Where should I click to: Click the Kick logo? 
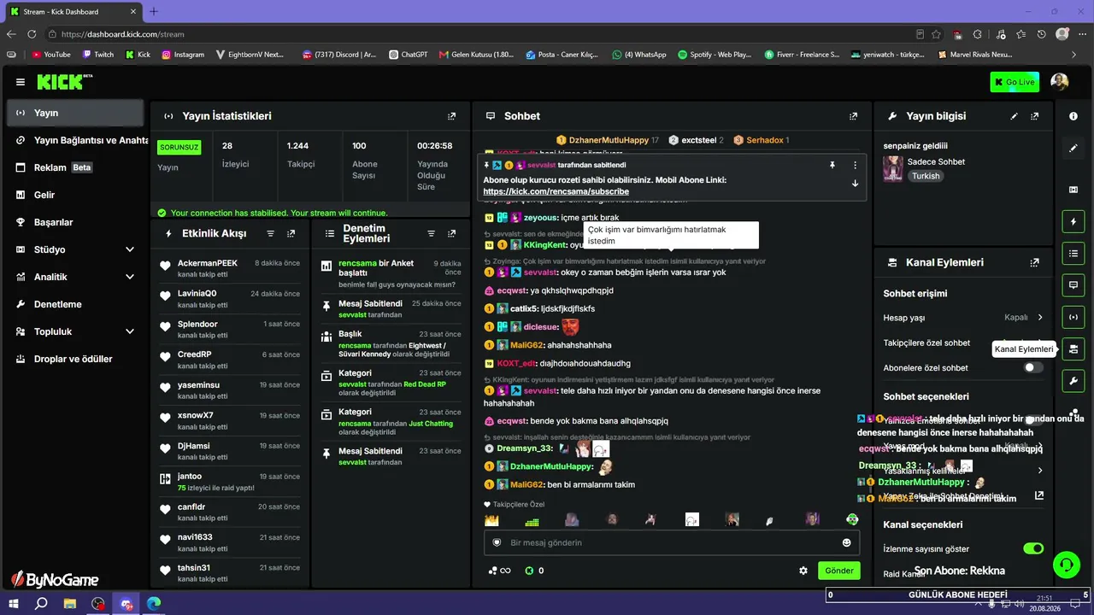(x=61, y=82)
